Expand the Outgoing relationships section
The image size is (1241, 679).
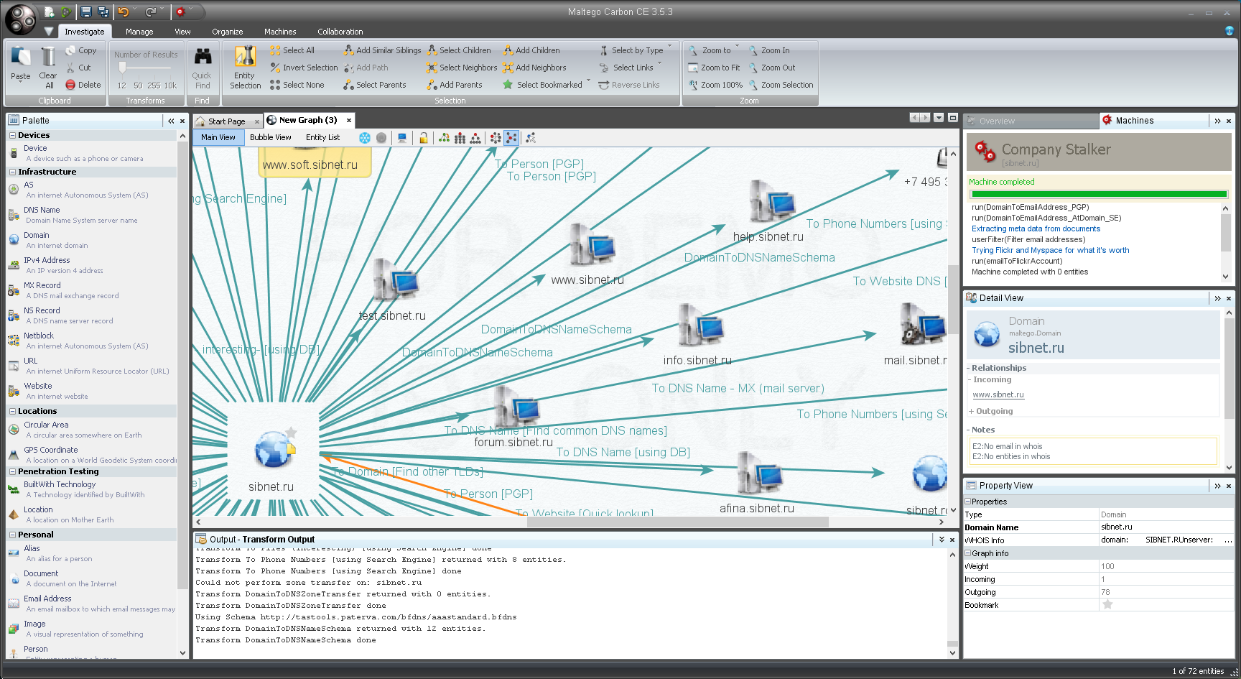971,412
